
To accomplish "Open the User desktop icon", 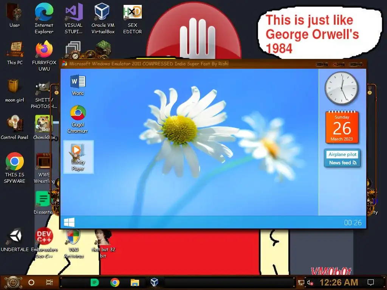I will tap(15, 16).
